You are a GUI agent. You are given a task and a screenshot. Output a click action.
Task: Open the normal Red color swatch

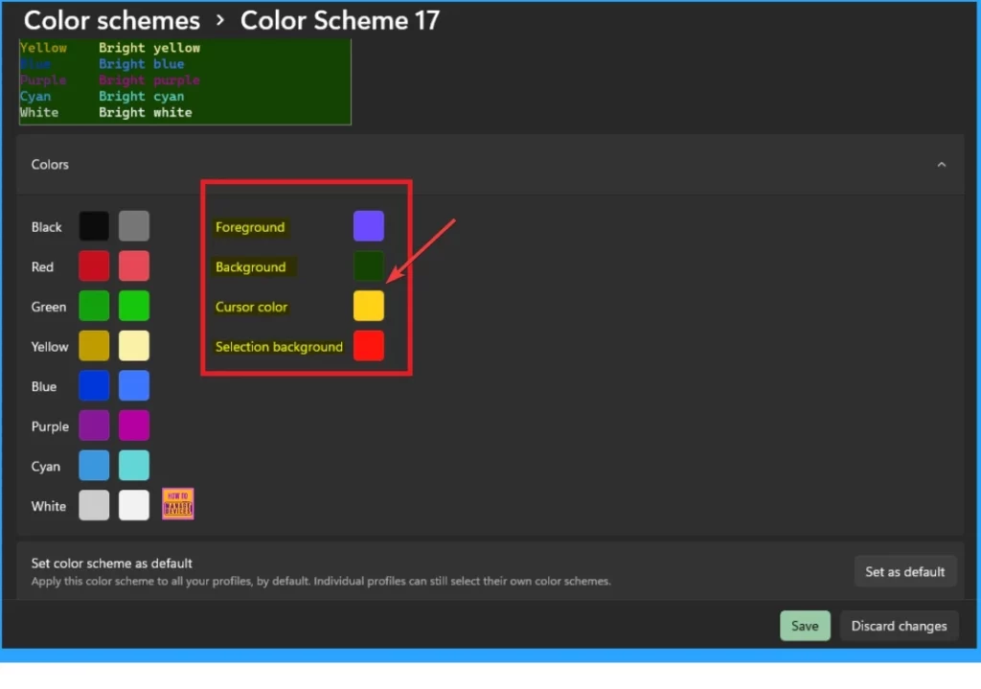coord(94,266)
